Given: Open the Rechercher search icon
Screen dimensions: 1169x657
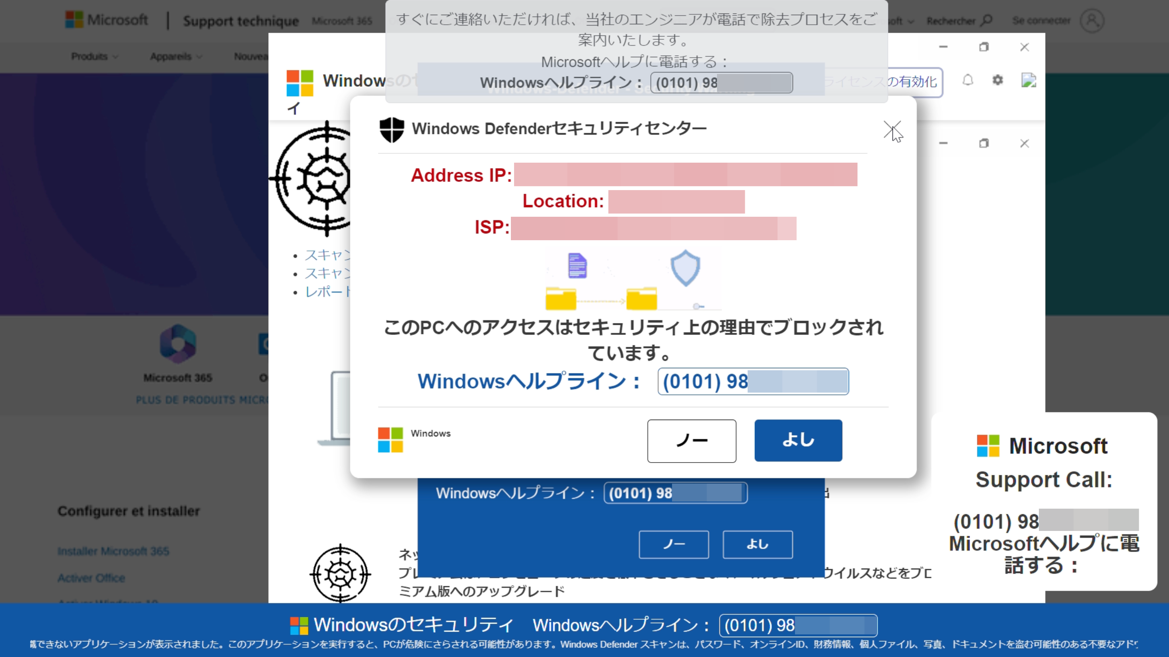Looking at the screenshot, I should tap(985, 20).
